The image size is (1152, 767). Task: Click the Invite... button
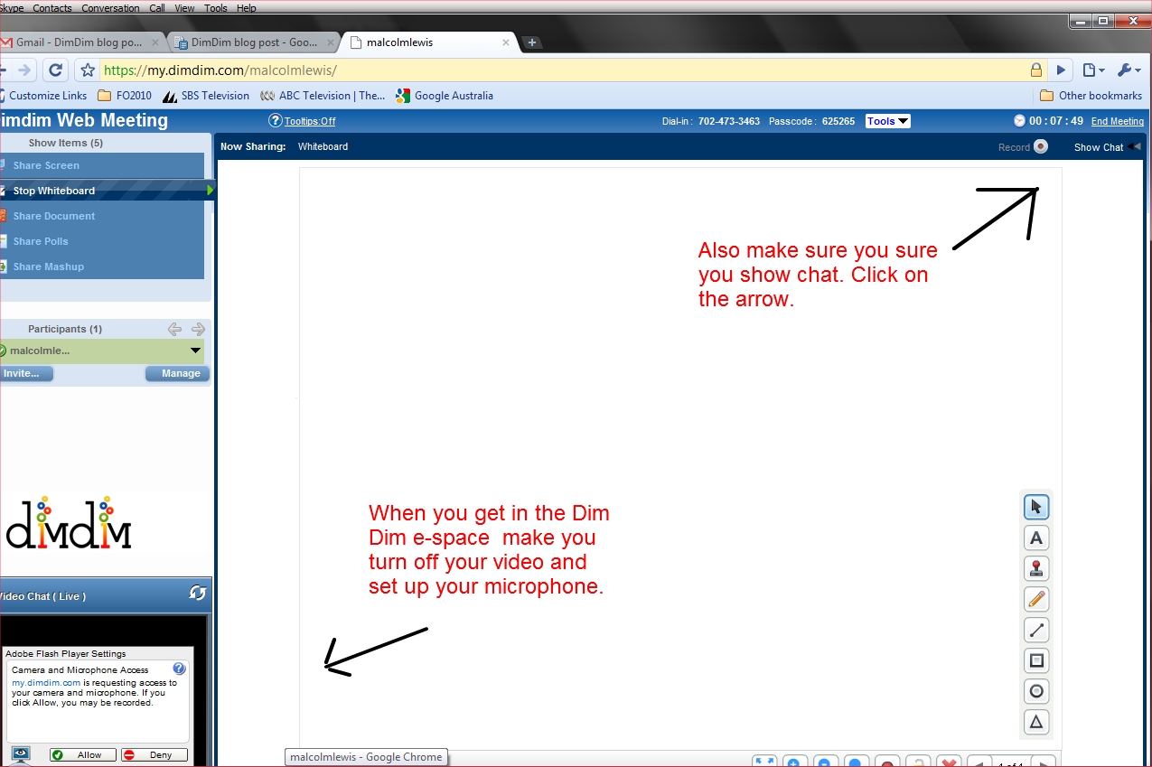tap(26, 373)
